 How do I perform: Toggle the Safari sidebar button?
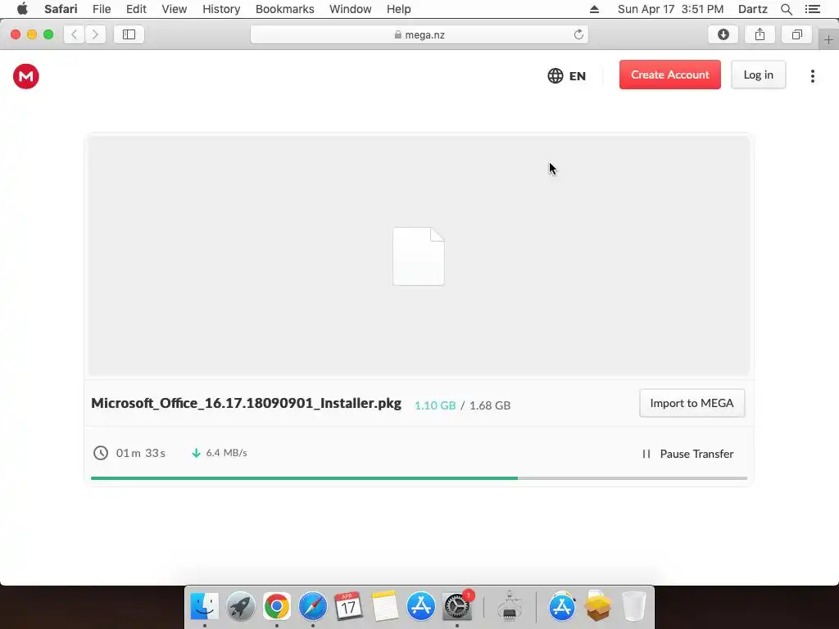129,34
